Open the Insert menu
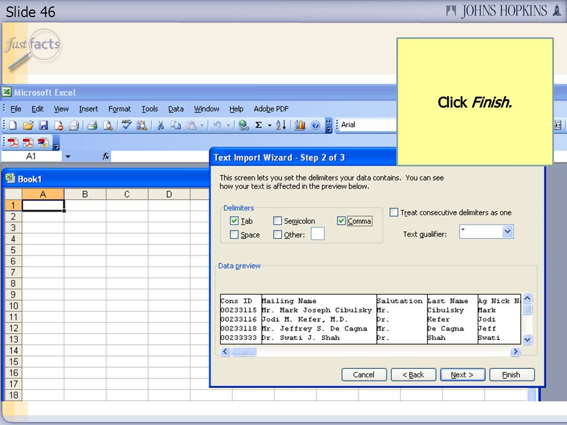This screenshot has width=567, height=425. coord(88,109)
